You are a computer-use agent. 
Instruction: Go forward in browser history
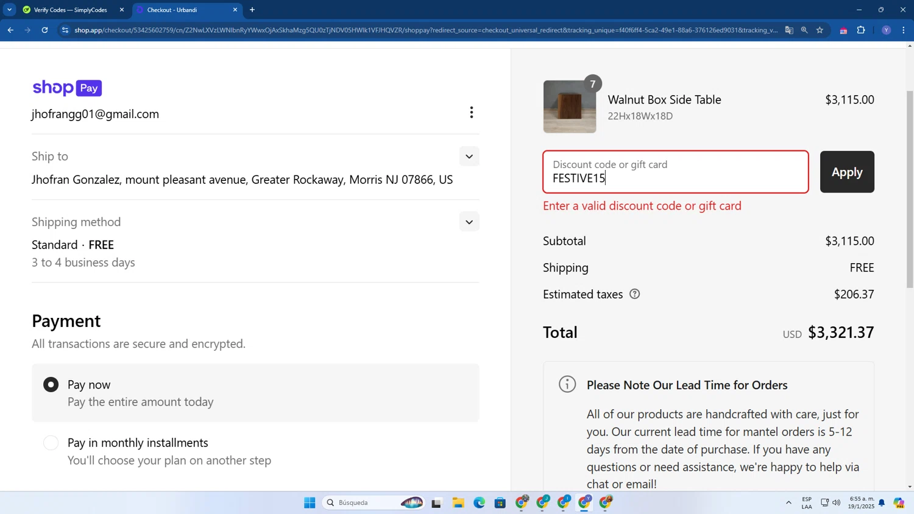27,30
